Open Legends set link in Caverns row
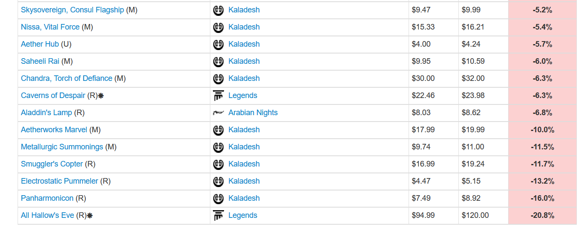The width and height of the screenshot is (588, 229). click(x=242, y=95)
